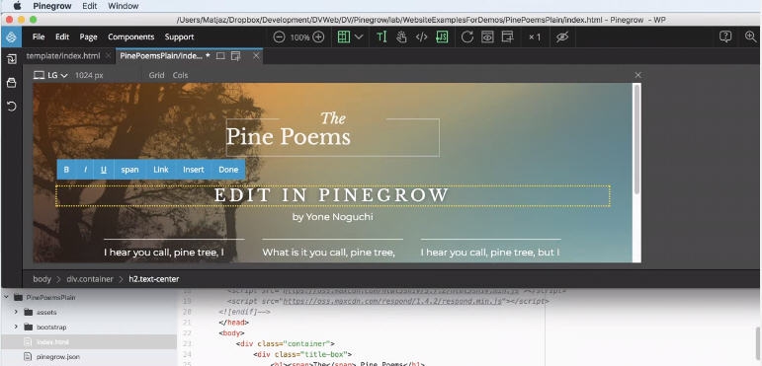762x366 pixels.
Task: Click the by Yone Noguchi text
Action: [x=333, y=217]
